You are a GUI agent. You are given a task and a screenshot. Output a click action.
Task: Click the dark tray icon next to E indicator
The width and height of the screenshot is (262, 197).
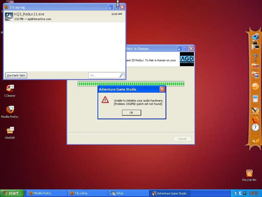245,193
